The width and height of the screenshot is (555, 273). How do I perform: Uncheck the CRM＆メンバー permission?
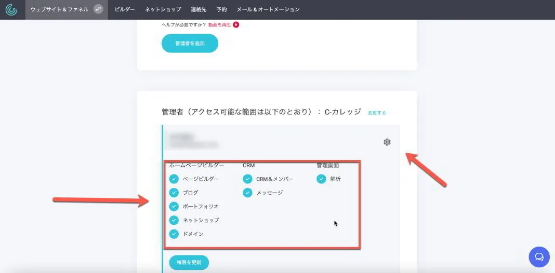pyautogui.click(x=248, y=179)
